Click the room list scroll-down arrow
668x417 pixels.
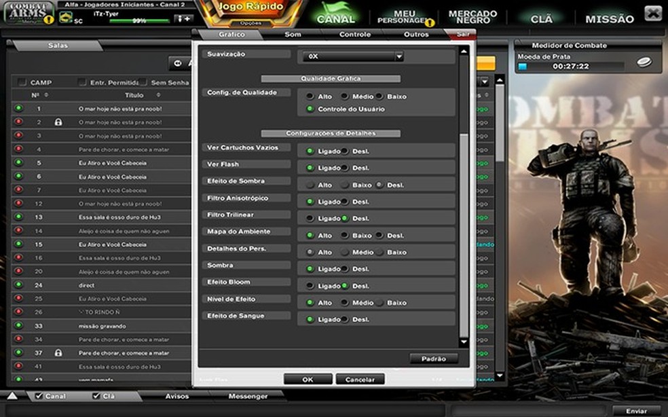pos(500,376)
